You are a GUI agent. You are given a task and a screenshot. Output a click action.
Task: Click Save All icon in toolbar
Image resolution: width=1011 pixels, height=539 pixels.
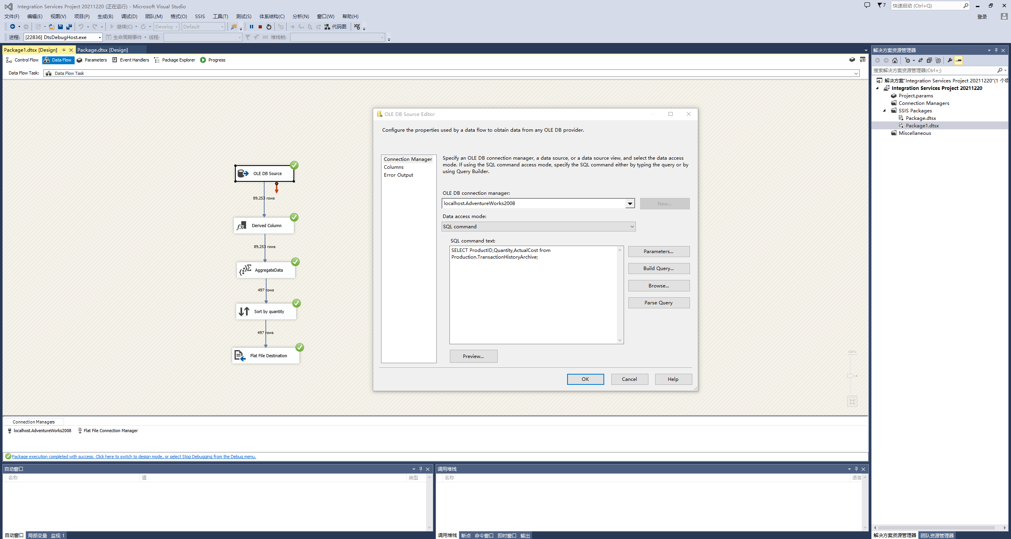tap(69, 27)
